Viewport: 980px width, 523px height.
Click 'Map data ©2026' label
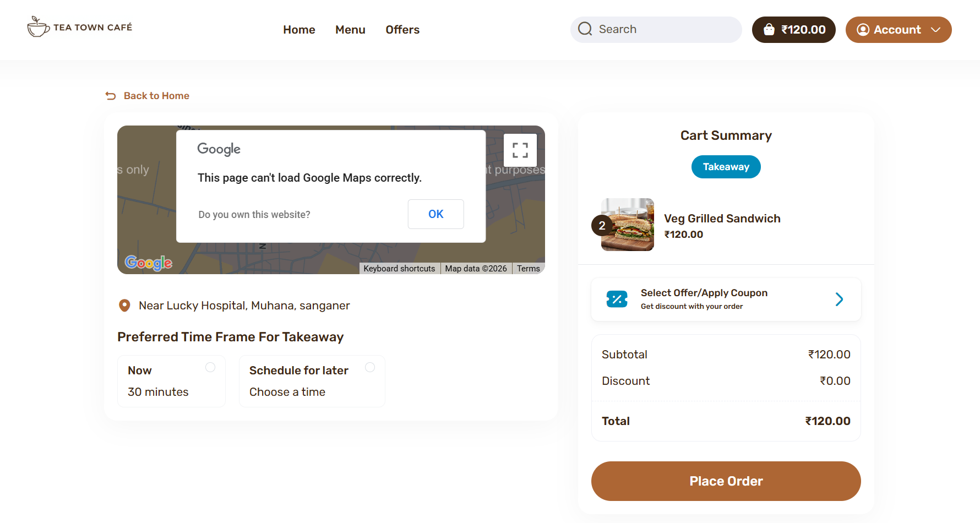(476, 269)
